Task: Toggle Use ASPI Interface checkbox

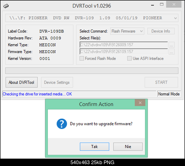Action: pyautogui.click(x=129, y=59)
